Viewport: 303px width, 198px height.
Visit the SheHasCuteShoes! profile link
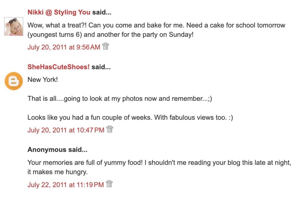coord(59,67)
